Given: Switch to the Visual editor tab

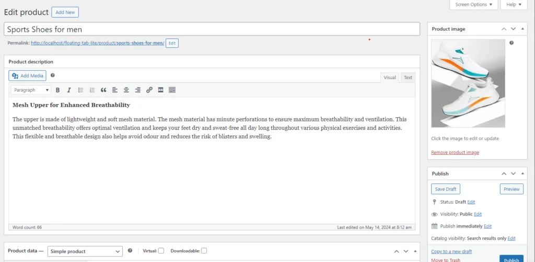Looking at the screenshot, I should [390, 78].
